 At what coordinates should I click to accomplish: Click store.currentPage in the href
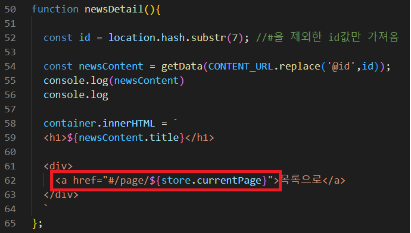(211, 181)
